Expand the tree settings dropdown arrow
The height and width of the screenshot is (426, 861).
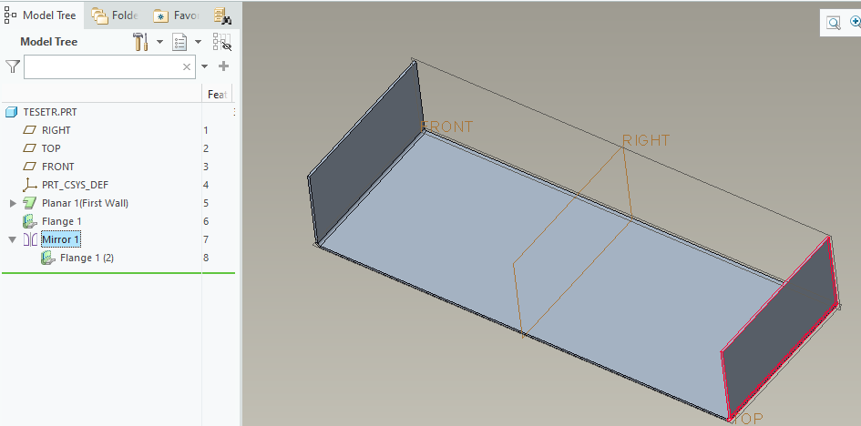pos(159,42)
